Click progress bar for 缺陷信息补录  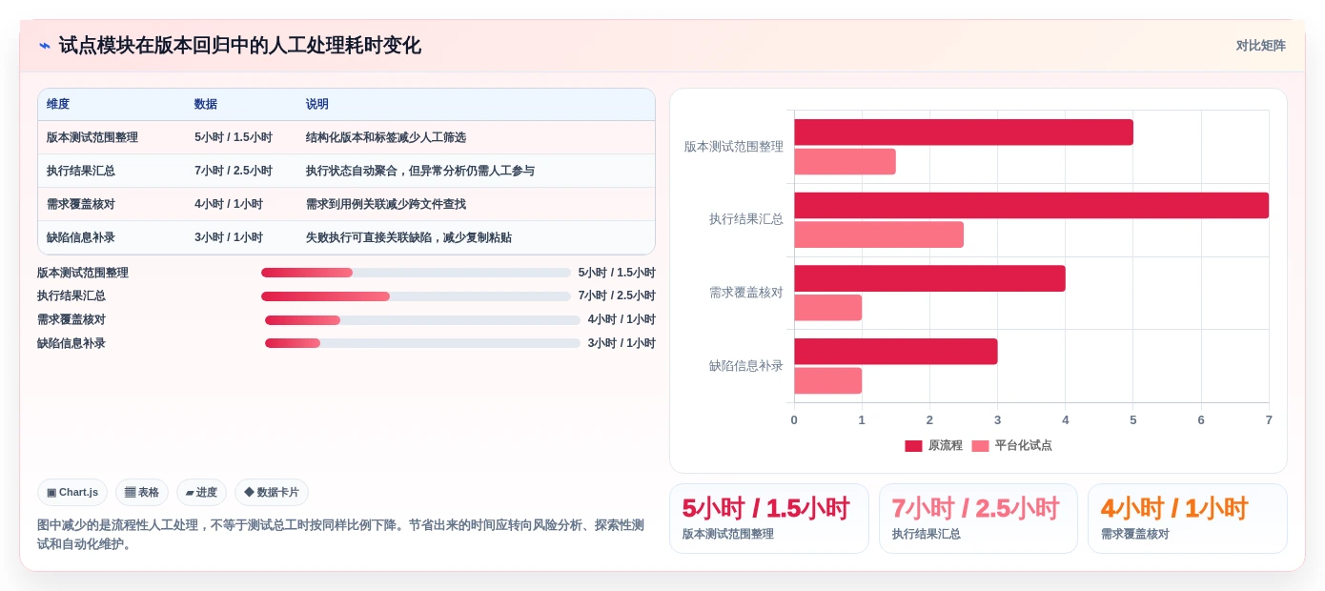click(x=422, y=344)
